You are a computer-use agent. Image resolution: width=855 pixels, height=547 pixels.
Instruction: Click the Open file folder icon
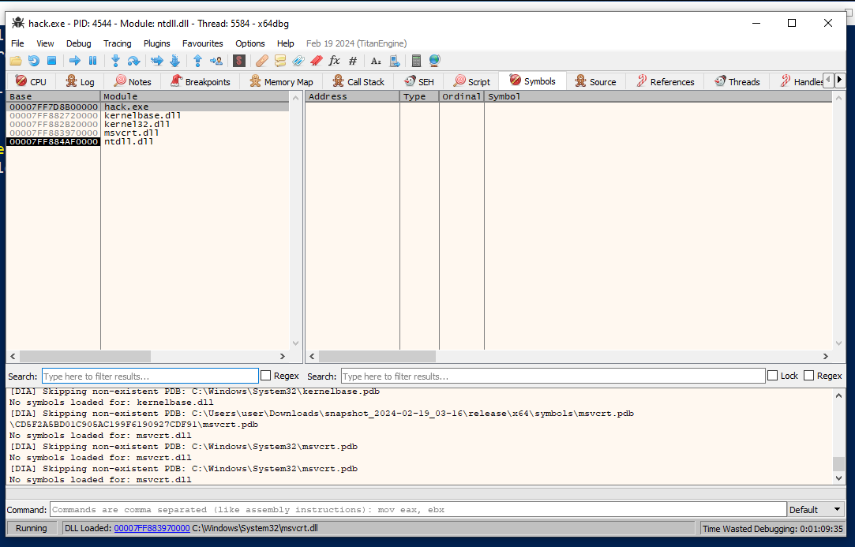point(16,61)
